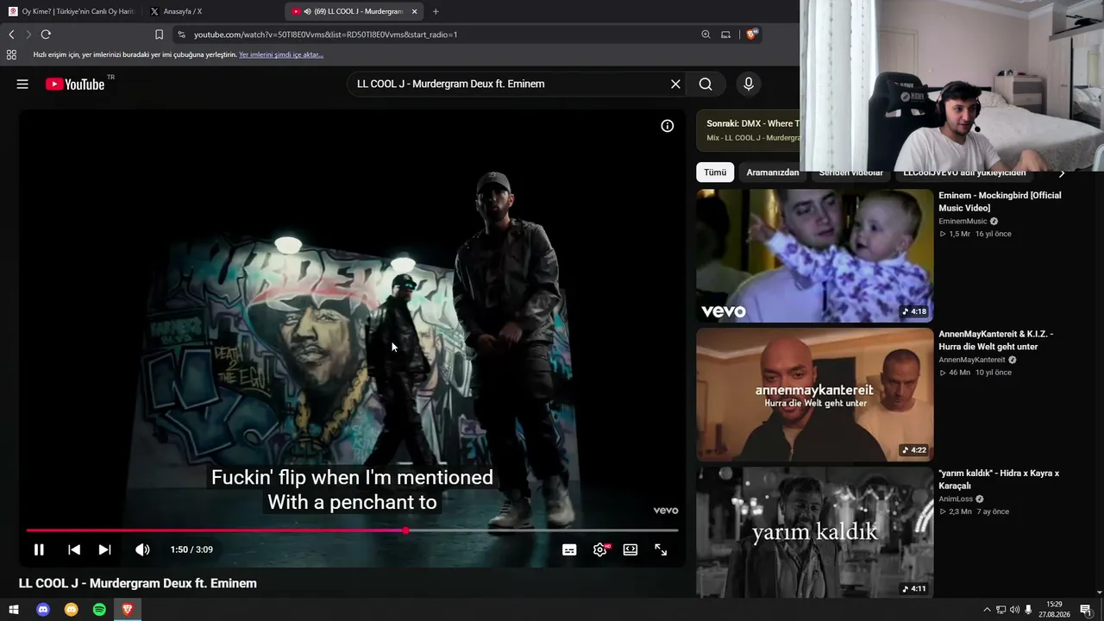Switch to theater mode view
Screen dimensions: 1104x621
coord(630,549)
